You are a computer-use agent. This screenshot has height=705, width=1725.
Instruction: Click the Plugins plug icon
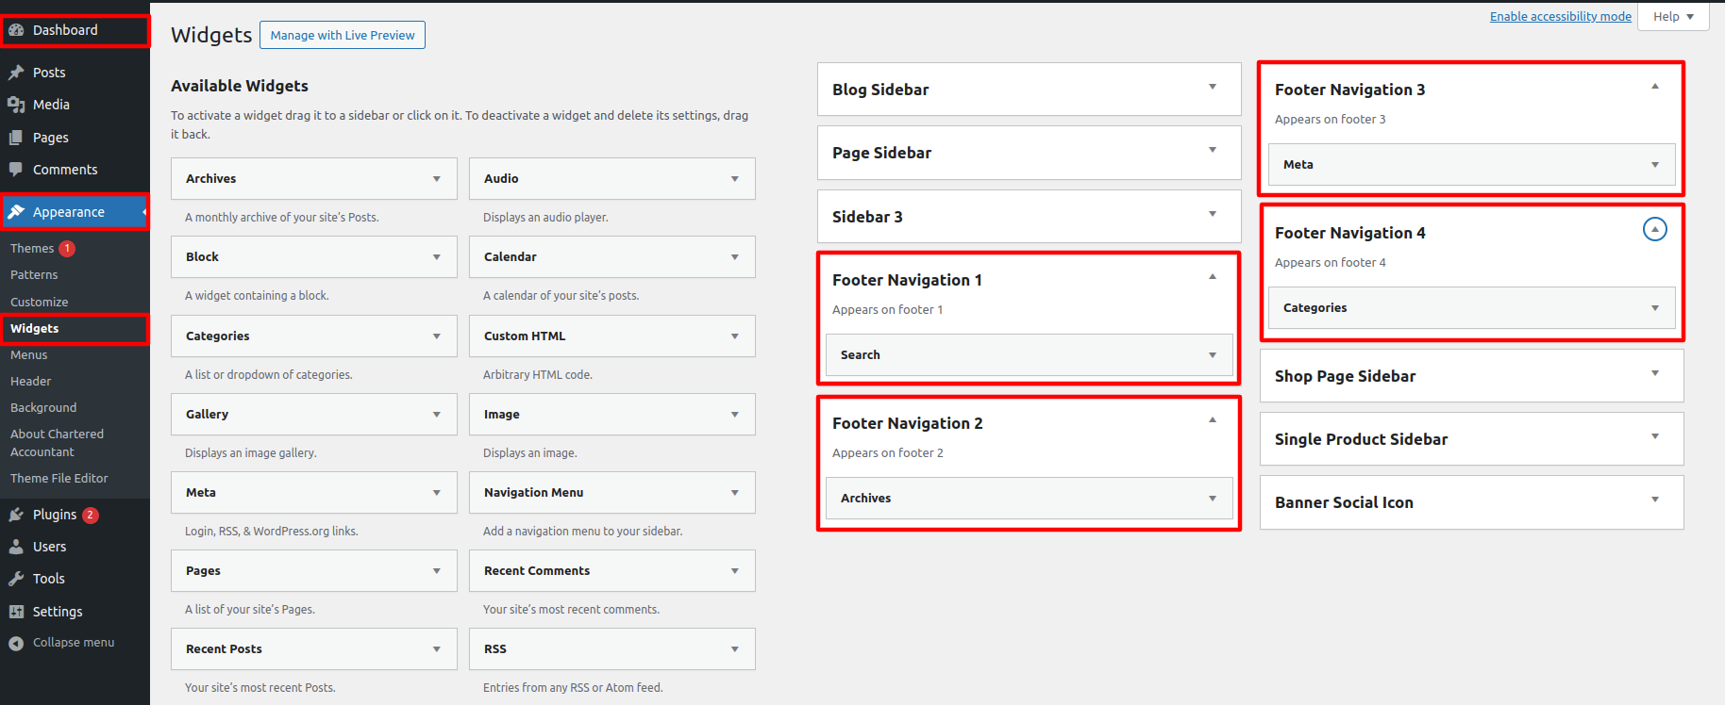tap(16, 515)
